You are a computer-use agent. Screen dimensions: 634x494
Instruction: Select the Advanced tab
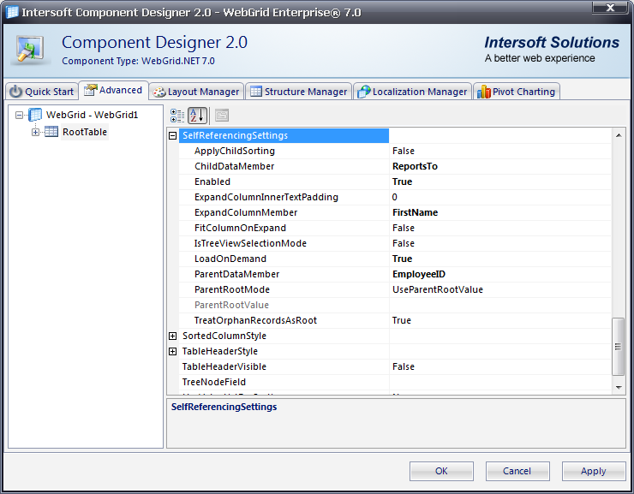click(x=113, y=90)
